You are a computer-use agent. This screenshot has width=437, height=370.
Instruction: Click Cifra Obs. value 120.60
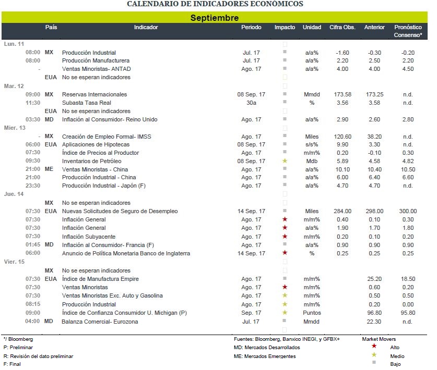coord(342,137)
